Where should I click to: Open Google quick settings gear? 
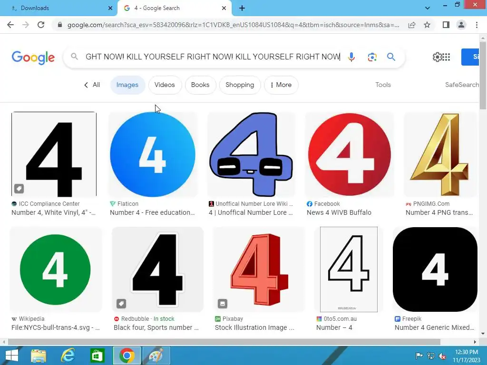pyautogui.click(x=437, y=57)
